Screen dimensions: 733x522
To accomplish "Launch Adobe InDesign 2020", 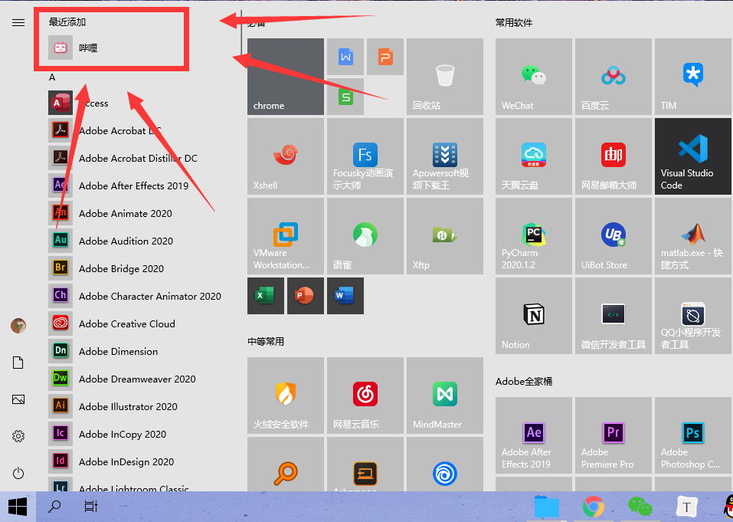I will (x=140, y=461).
